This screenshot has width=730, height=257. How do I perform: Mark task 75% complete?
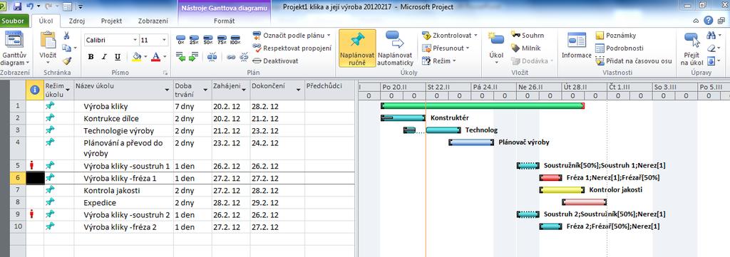coord(222,40)
